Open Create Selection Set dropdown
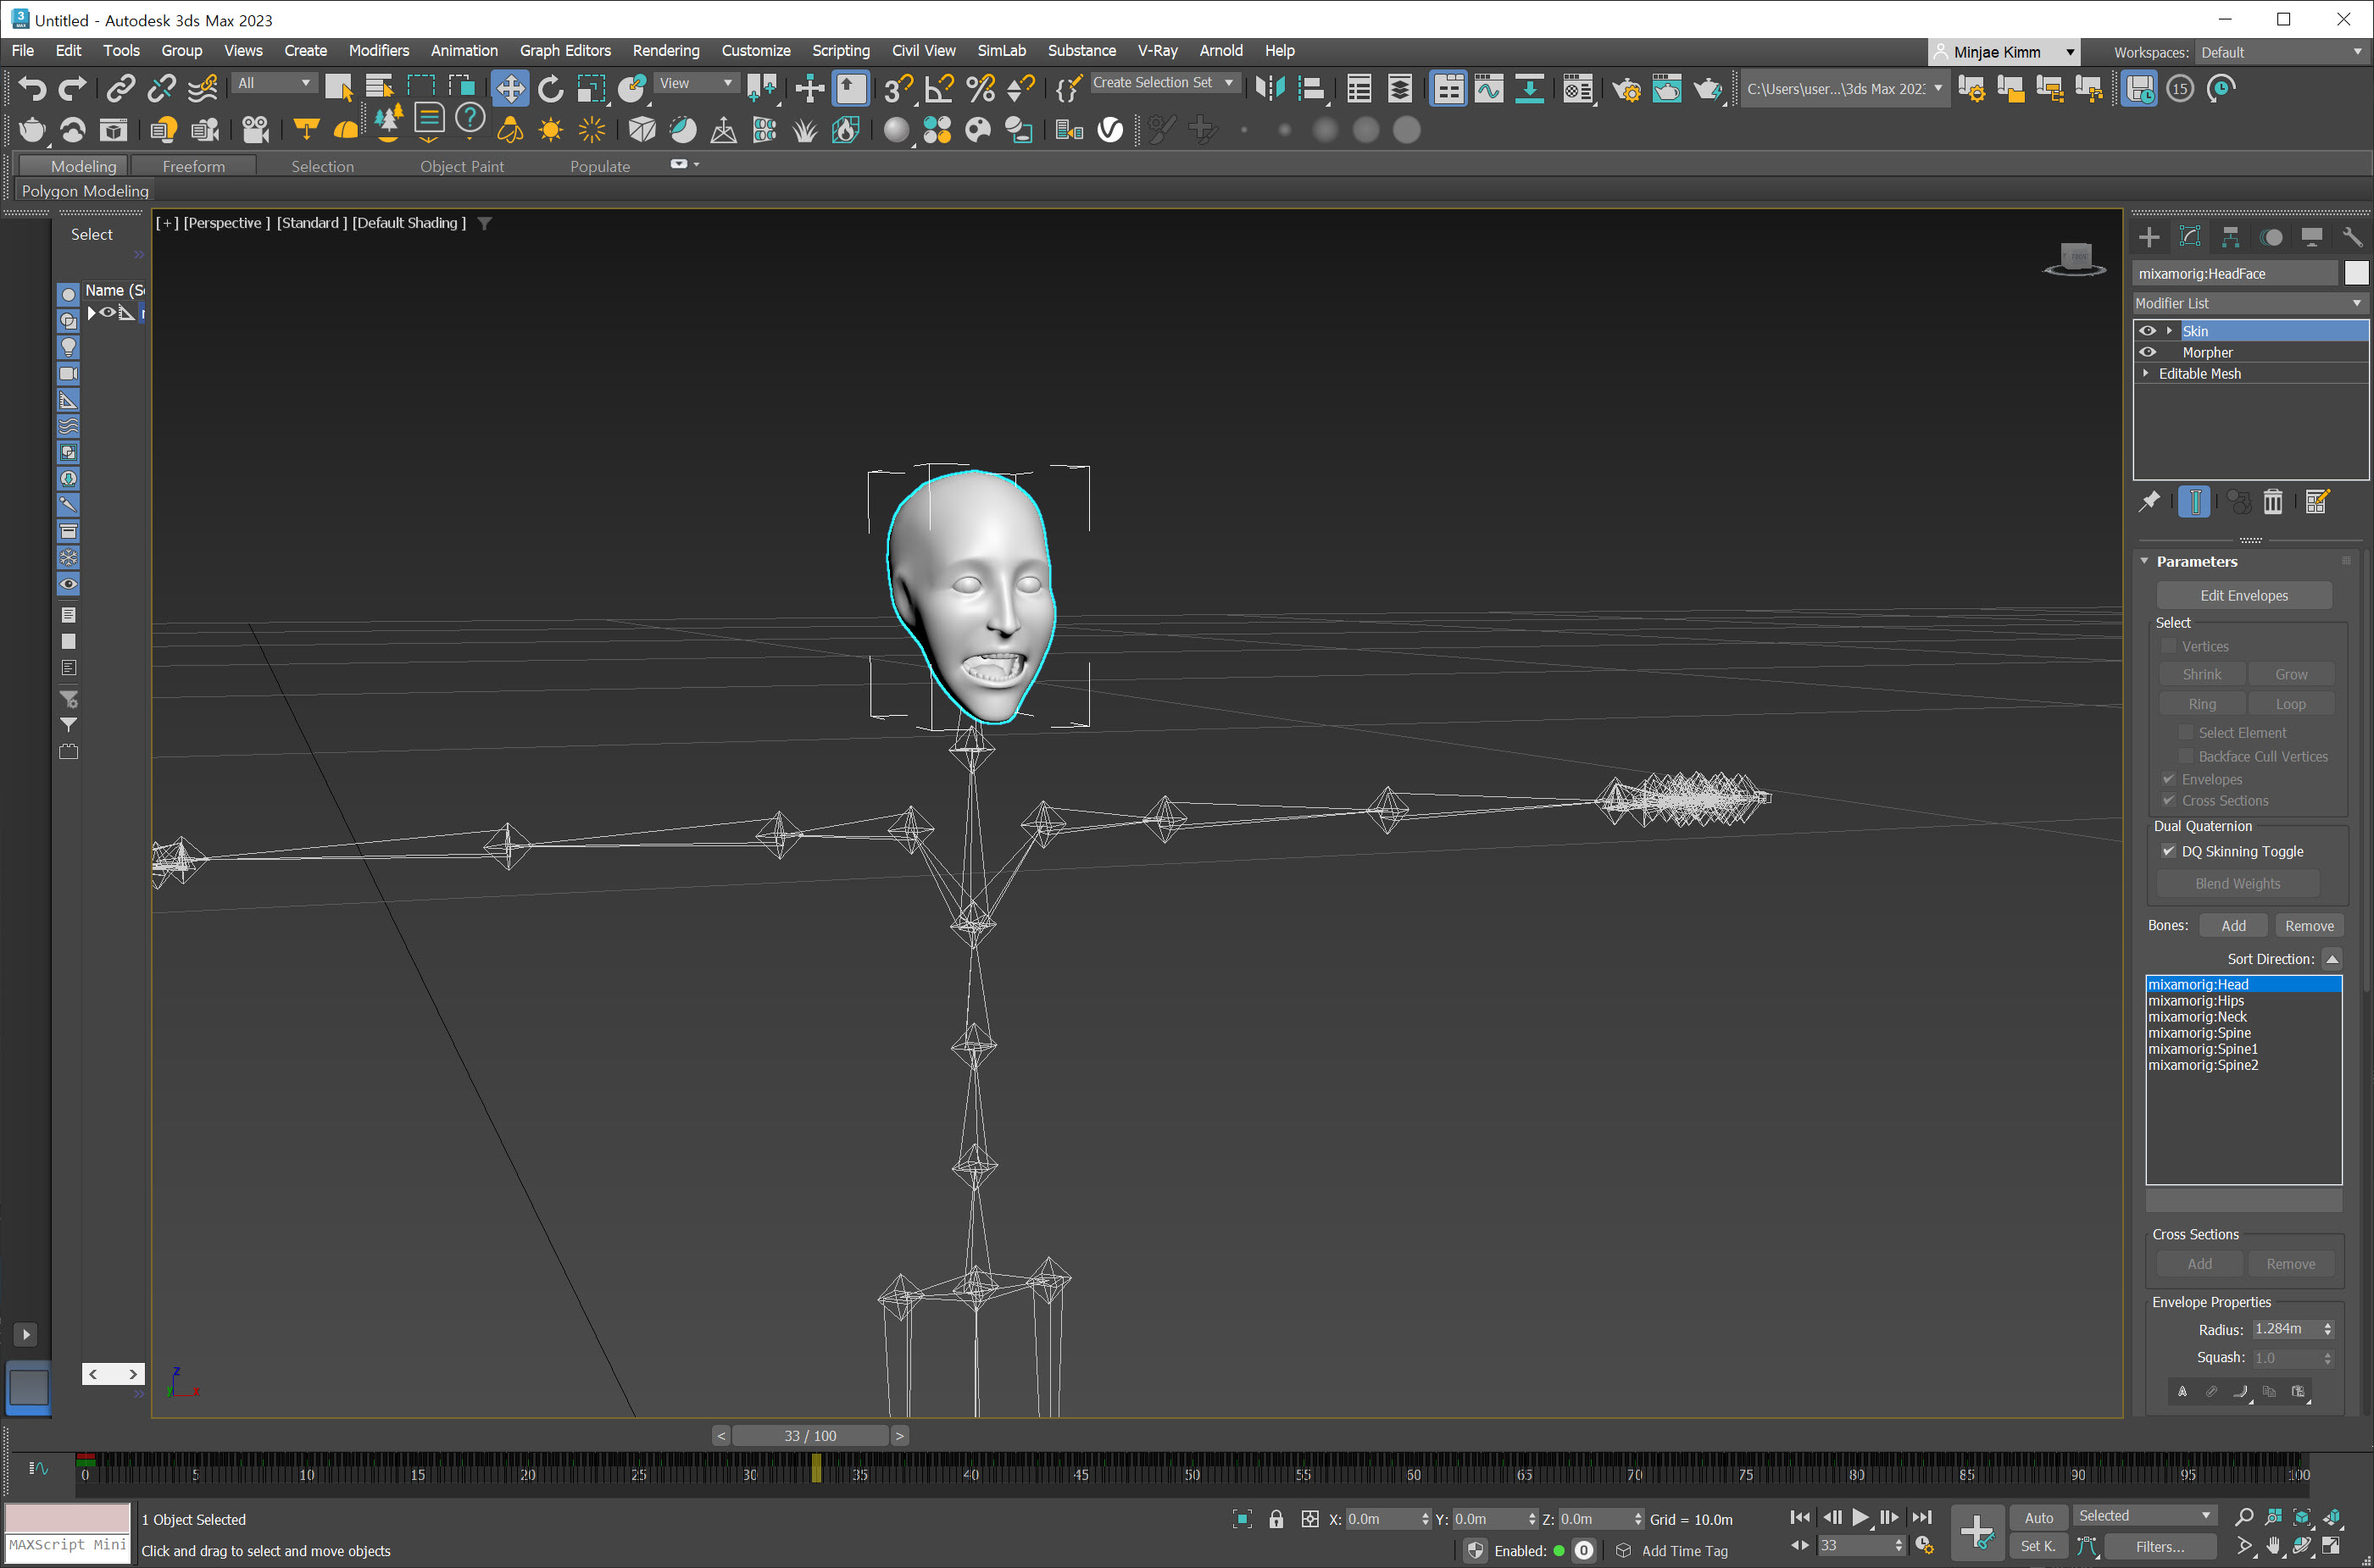This screenshot has width=2374, height=1568. point(1227,83)
